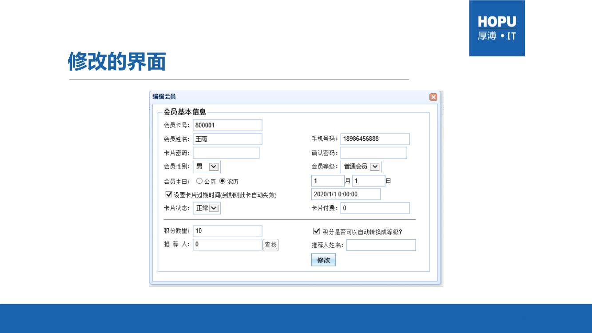Click the 积分数量 field showing 10
Image resolution: width=592 pixels, height=333 pixels.
click(x=227, y=231)
